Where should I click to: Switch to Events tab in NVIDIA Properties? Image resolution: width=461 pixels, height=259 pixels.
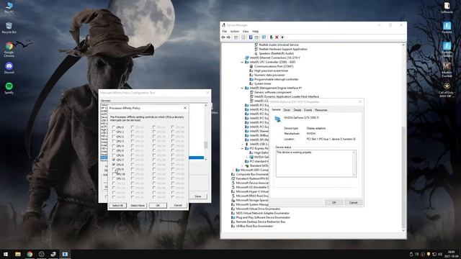308,110
